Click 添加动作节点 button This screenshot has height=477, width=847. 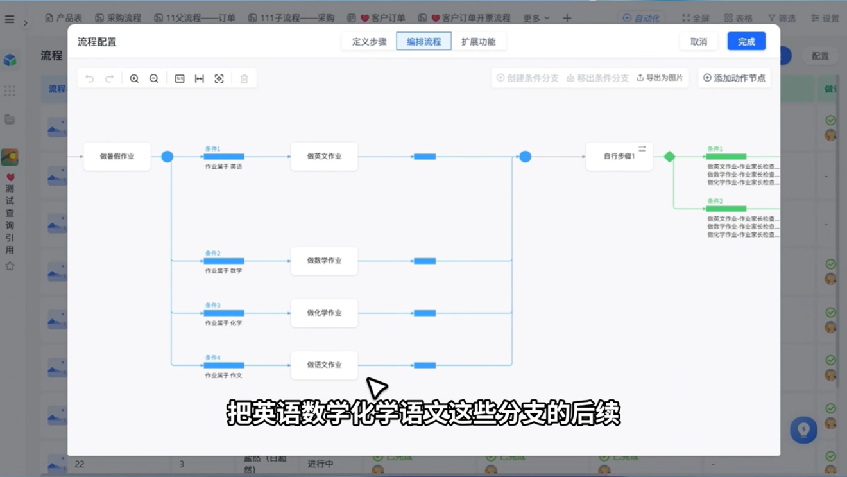coord(734,78)
